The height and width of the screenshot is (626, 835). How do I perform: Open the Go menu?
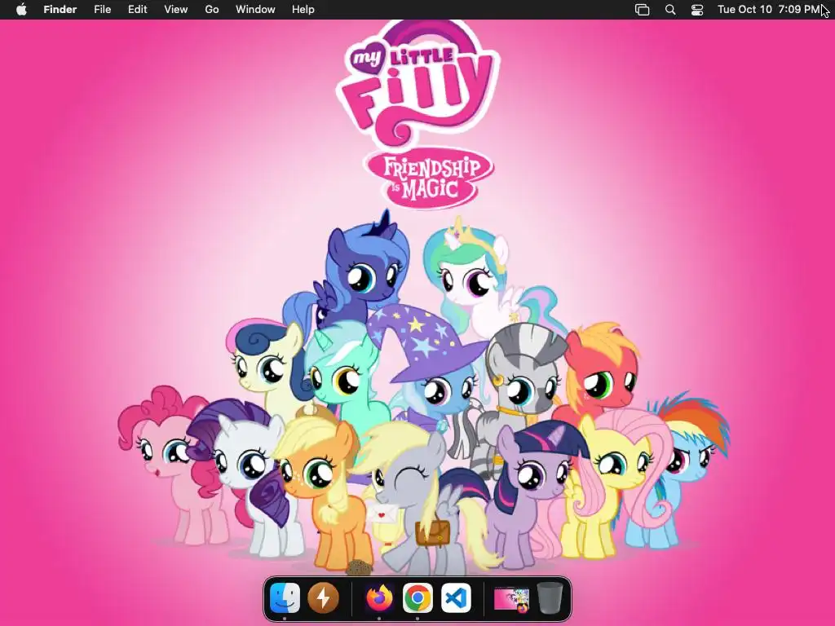click(212, 10)
